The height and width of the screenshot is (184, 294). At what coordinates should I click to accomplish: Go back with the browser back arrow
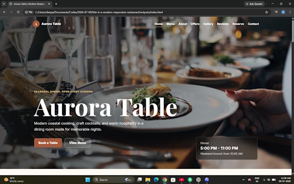4,12
